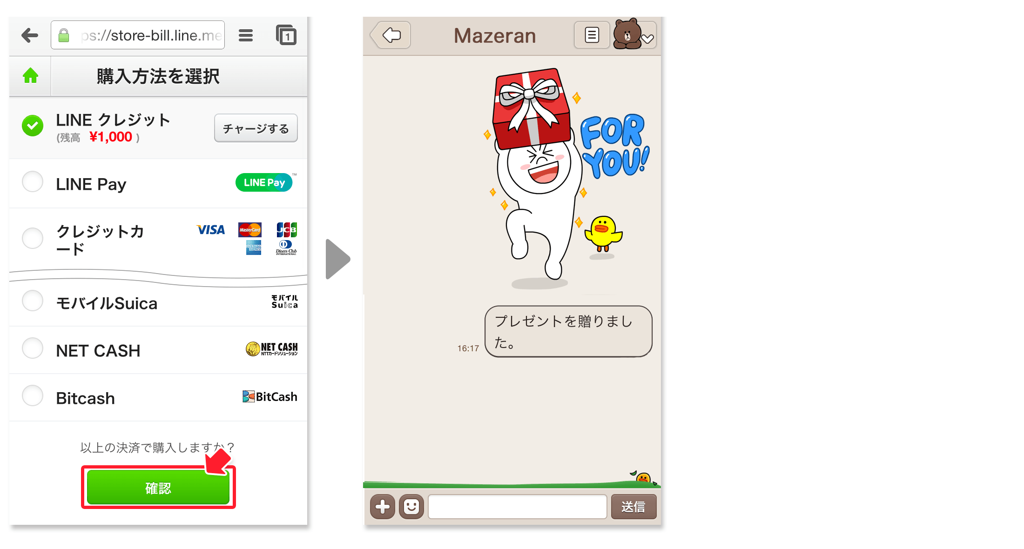The width and height of the screenshot is (1024, 549).
Task: Click the Diners Club logo
Action: 286,248
